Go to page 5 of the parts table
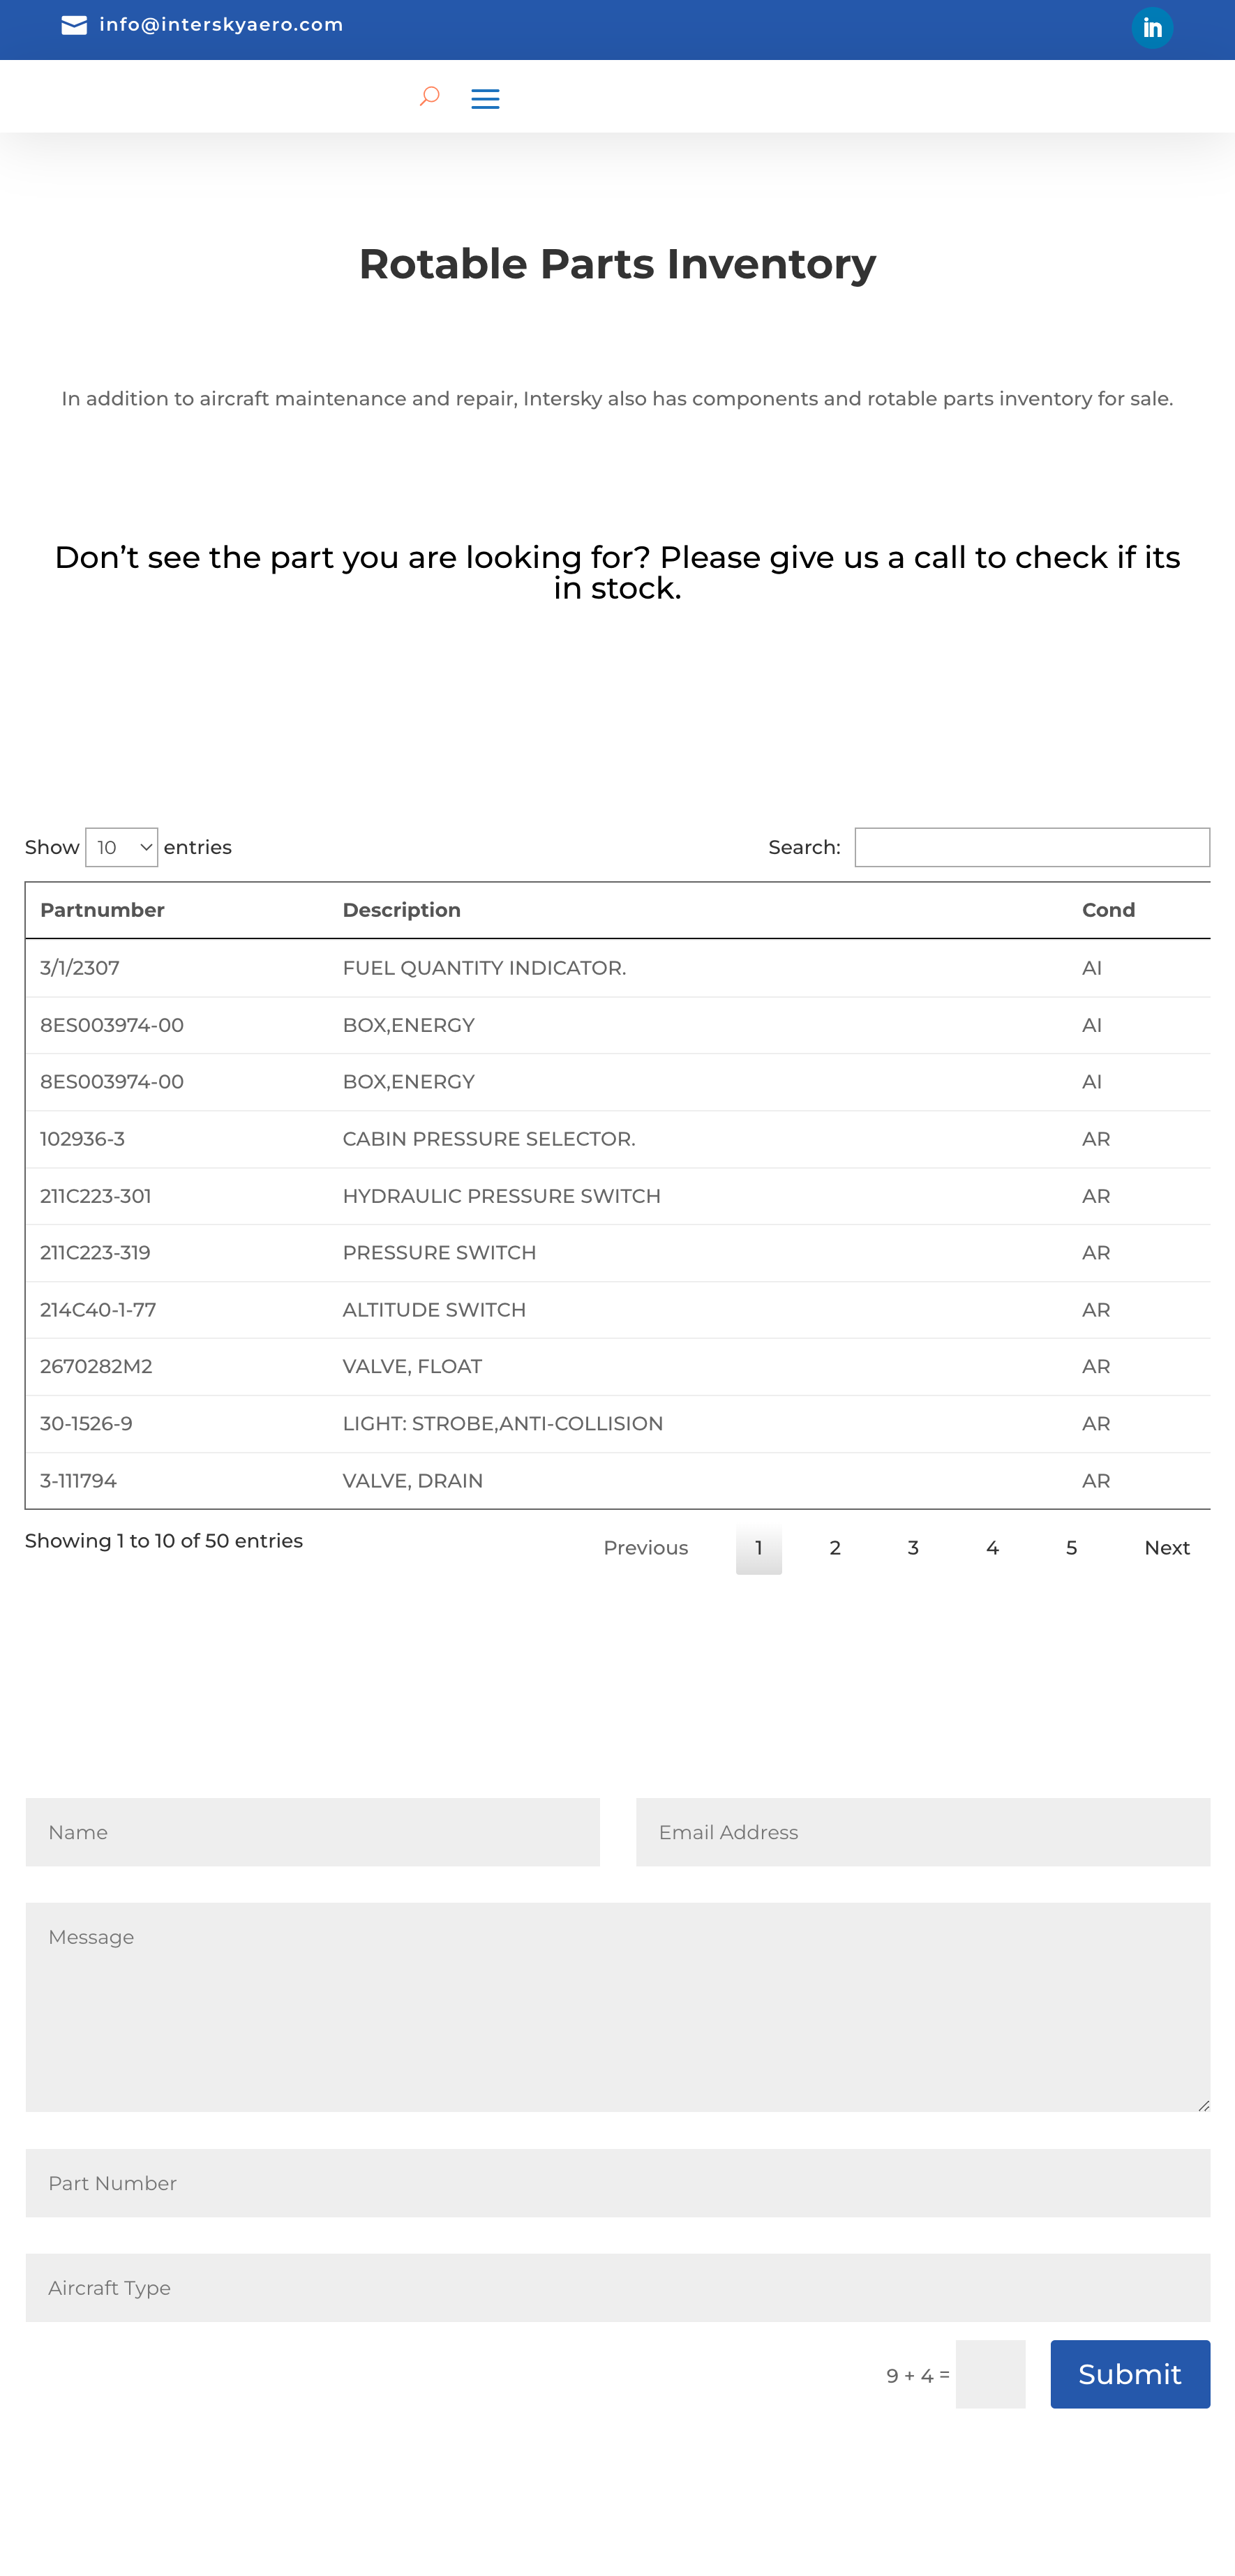This screenshot has width=1235, height=2576. point(1070,1547)
